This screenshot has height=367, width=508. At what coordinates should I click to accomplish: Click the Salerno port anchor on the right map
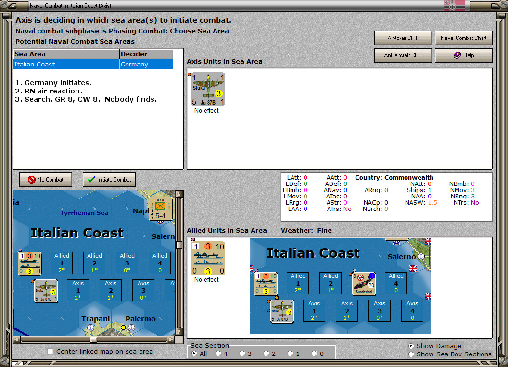420,256
